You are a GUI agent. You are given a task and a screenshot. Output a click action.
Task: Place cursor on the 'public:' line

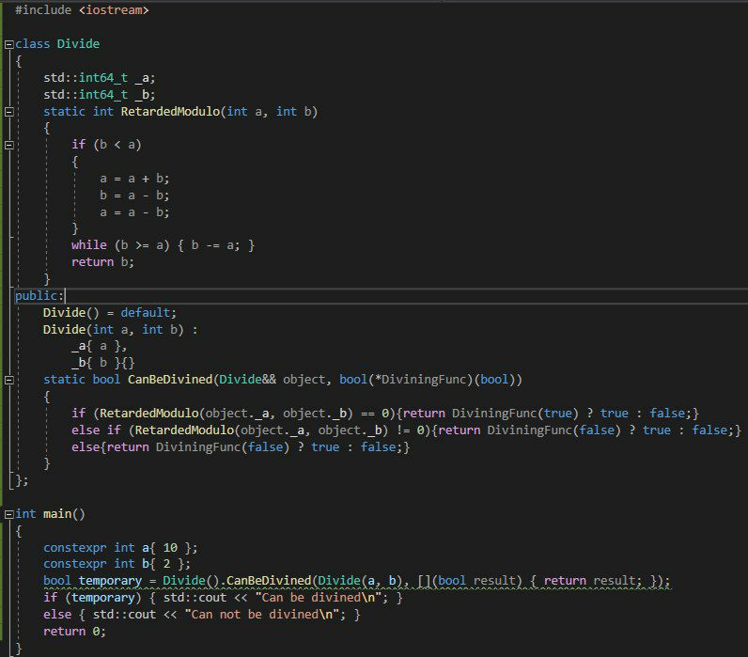click(x=39, y=296)
